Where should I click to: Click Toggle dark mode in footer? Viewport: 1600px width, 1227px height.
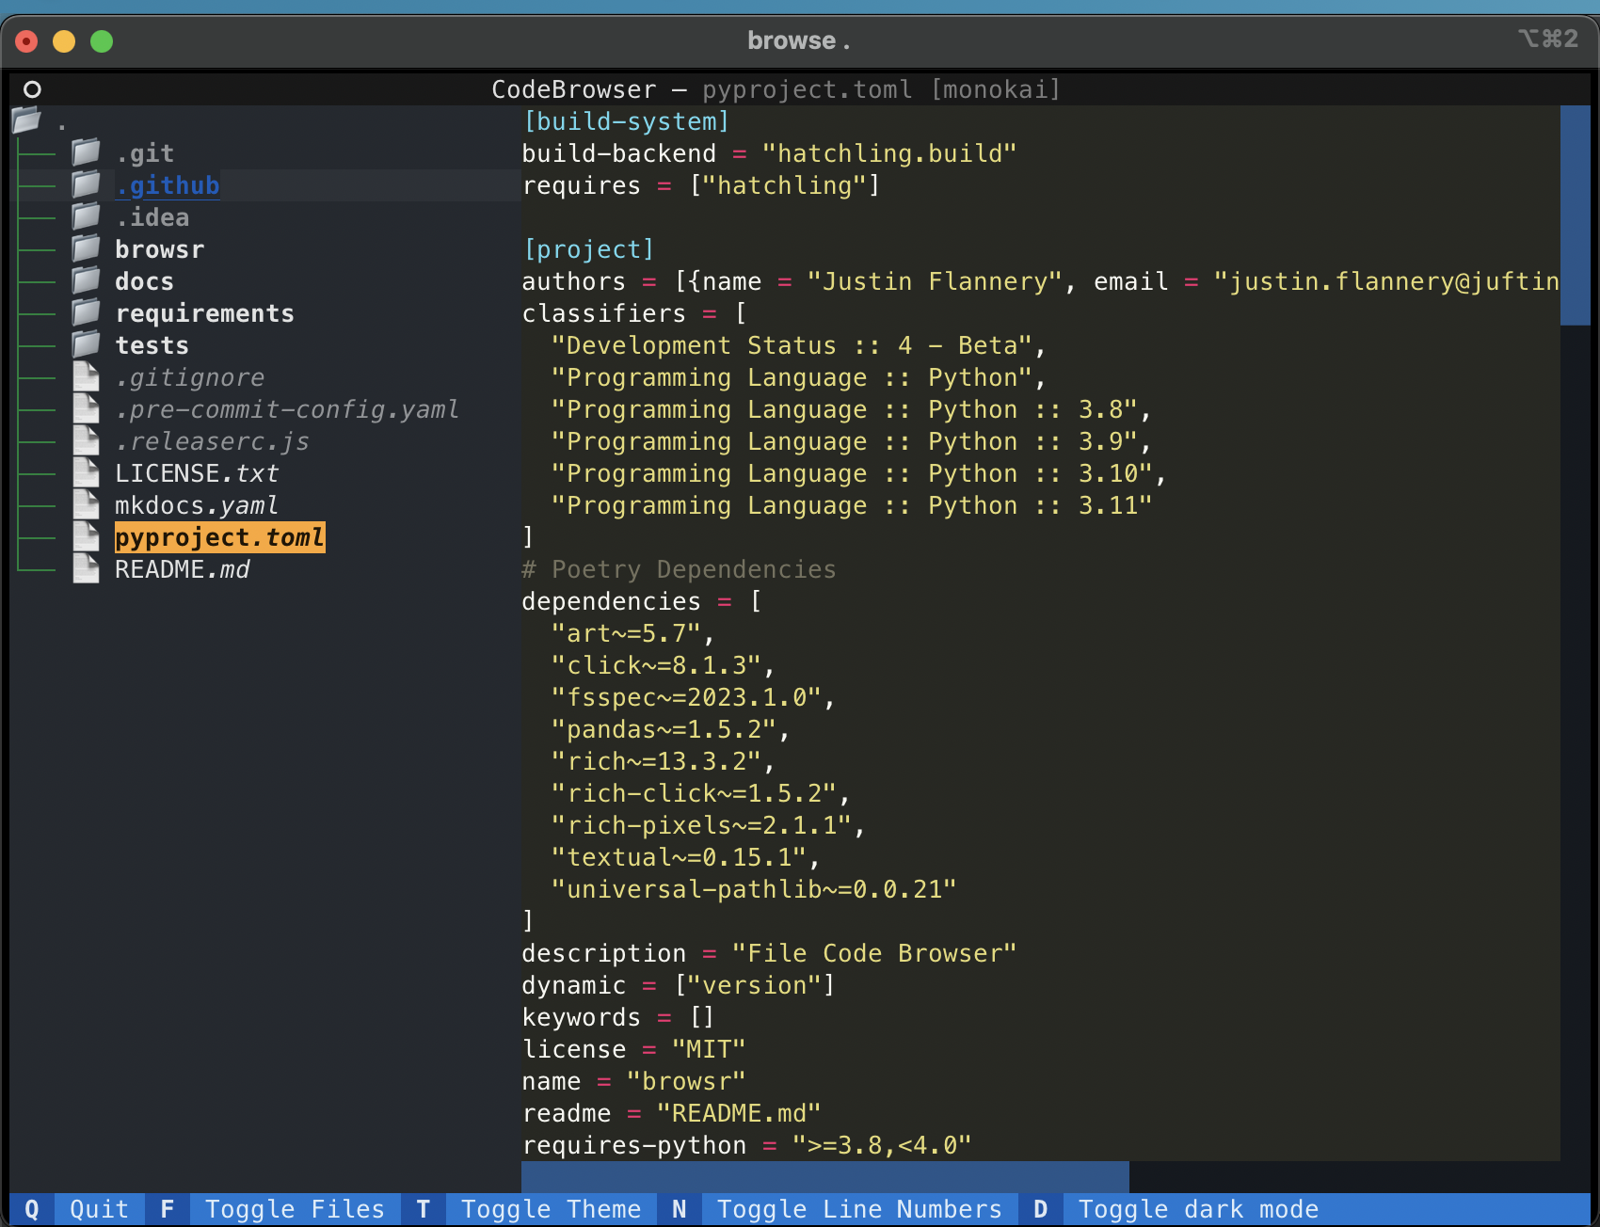(x=1199, y=1209)
